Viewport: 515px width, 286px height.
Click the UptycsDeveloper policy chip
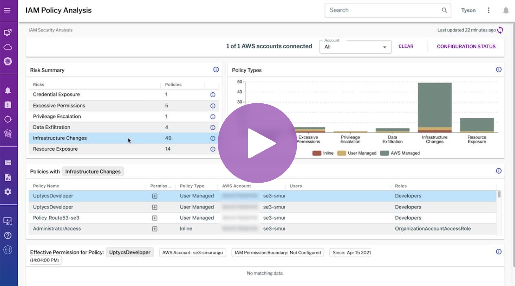(130, 252)
